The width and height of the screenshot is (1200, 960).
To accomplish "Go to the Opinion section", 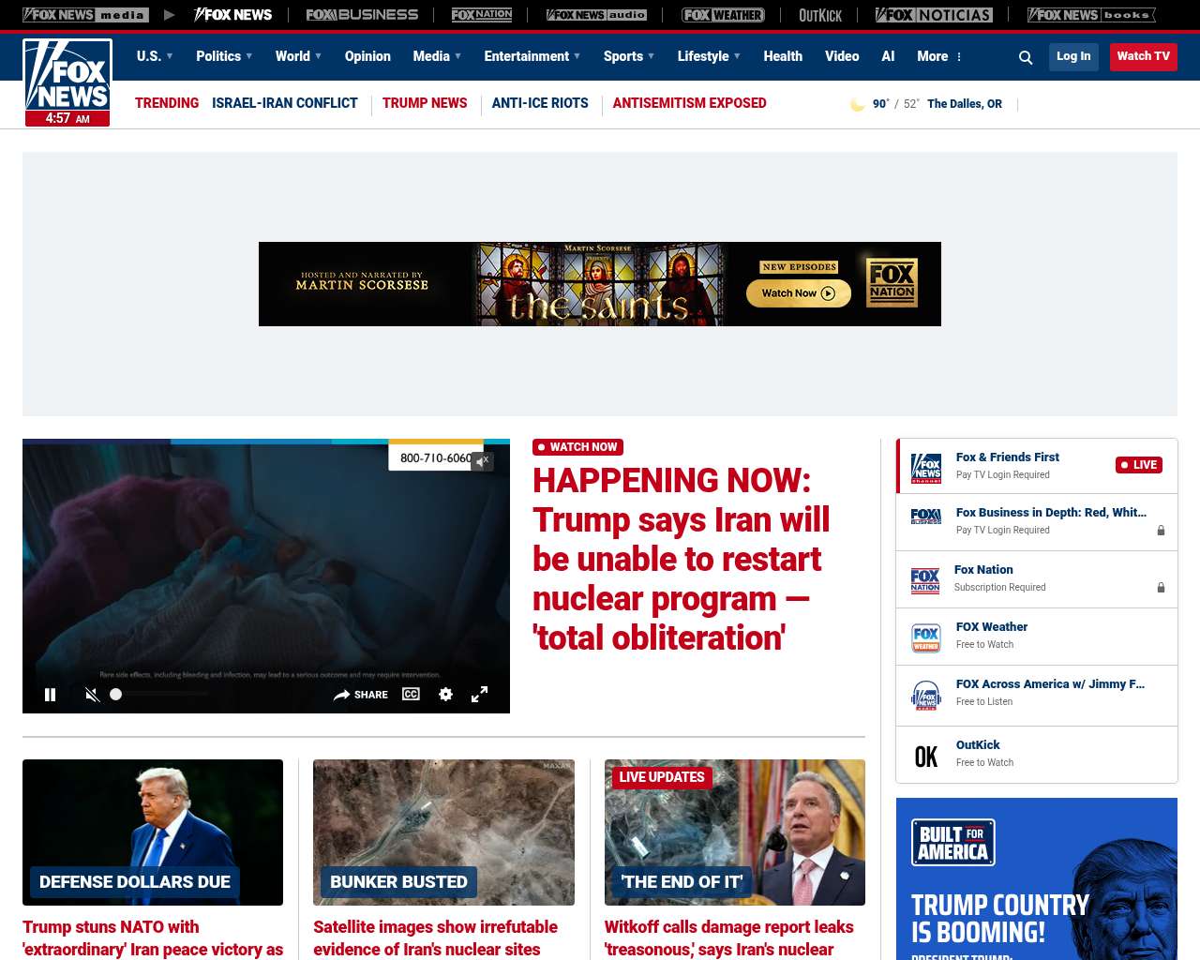I will point(367,56).
